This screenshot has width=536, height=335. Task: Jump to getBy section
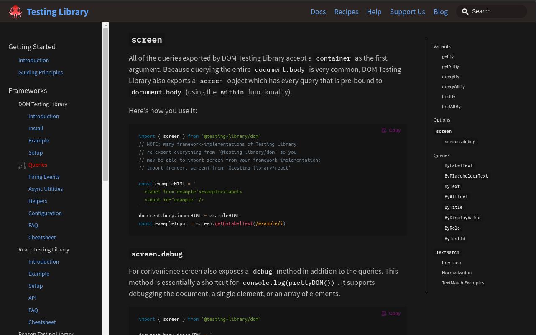pyautogui.click(x=448, y=56)
